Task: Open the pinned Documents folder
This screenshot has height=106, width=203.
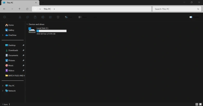Action: 12,55
